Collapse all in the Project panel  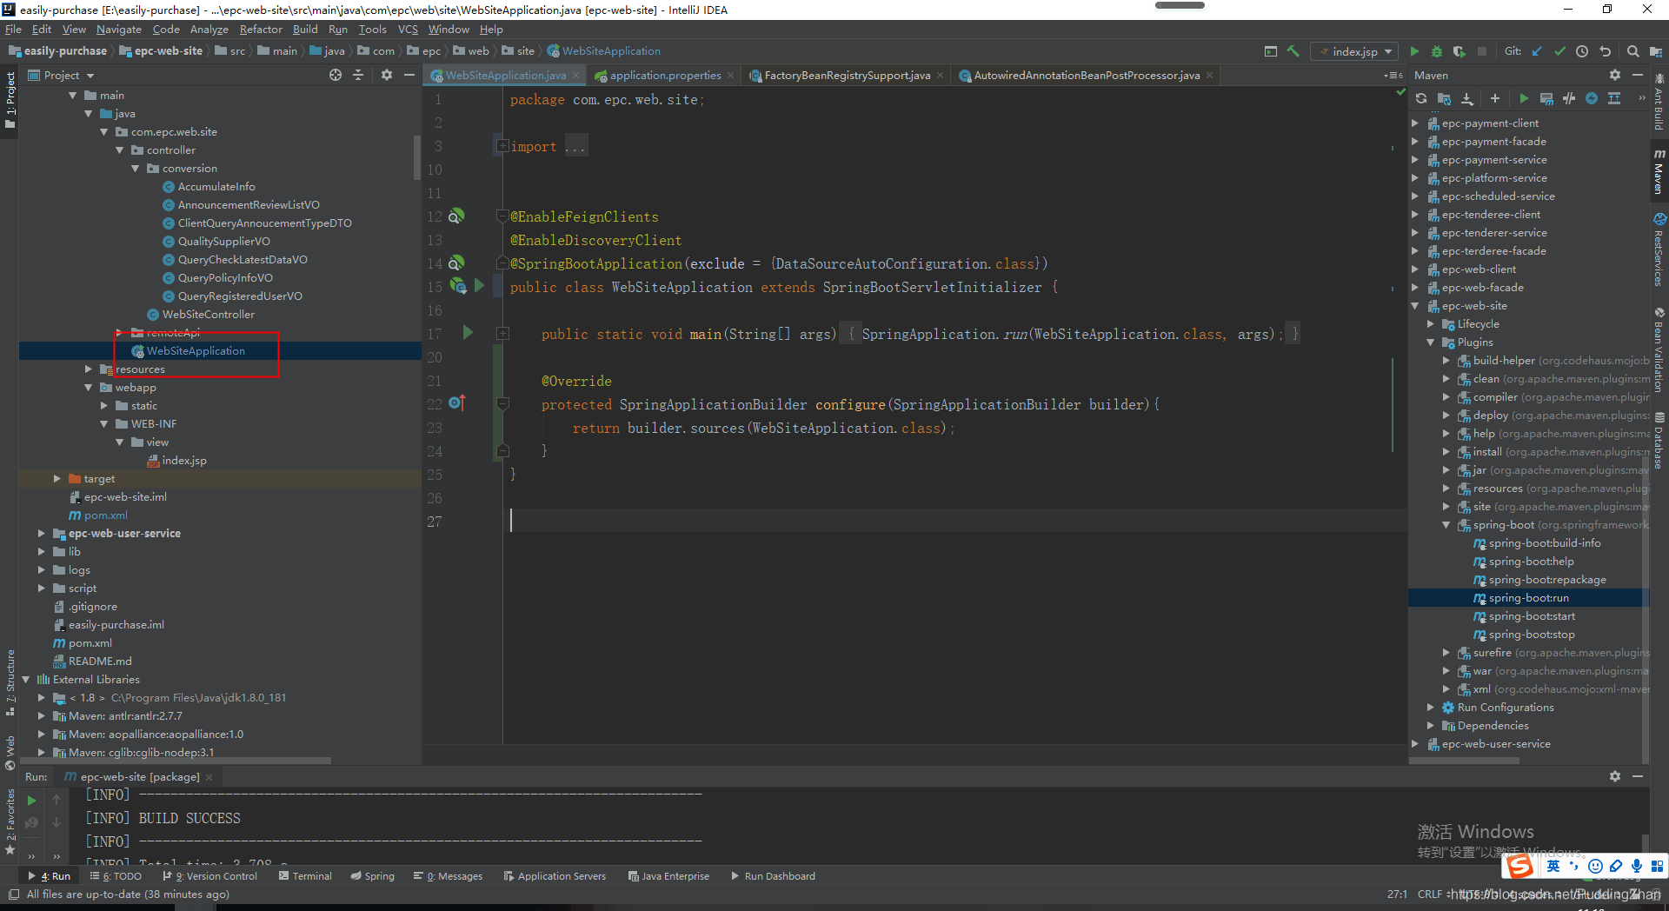[x=358, y=76]
